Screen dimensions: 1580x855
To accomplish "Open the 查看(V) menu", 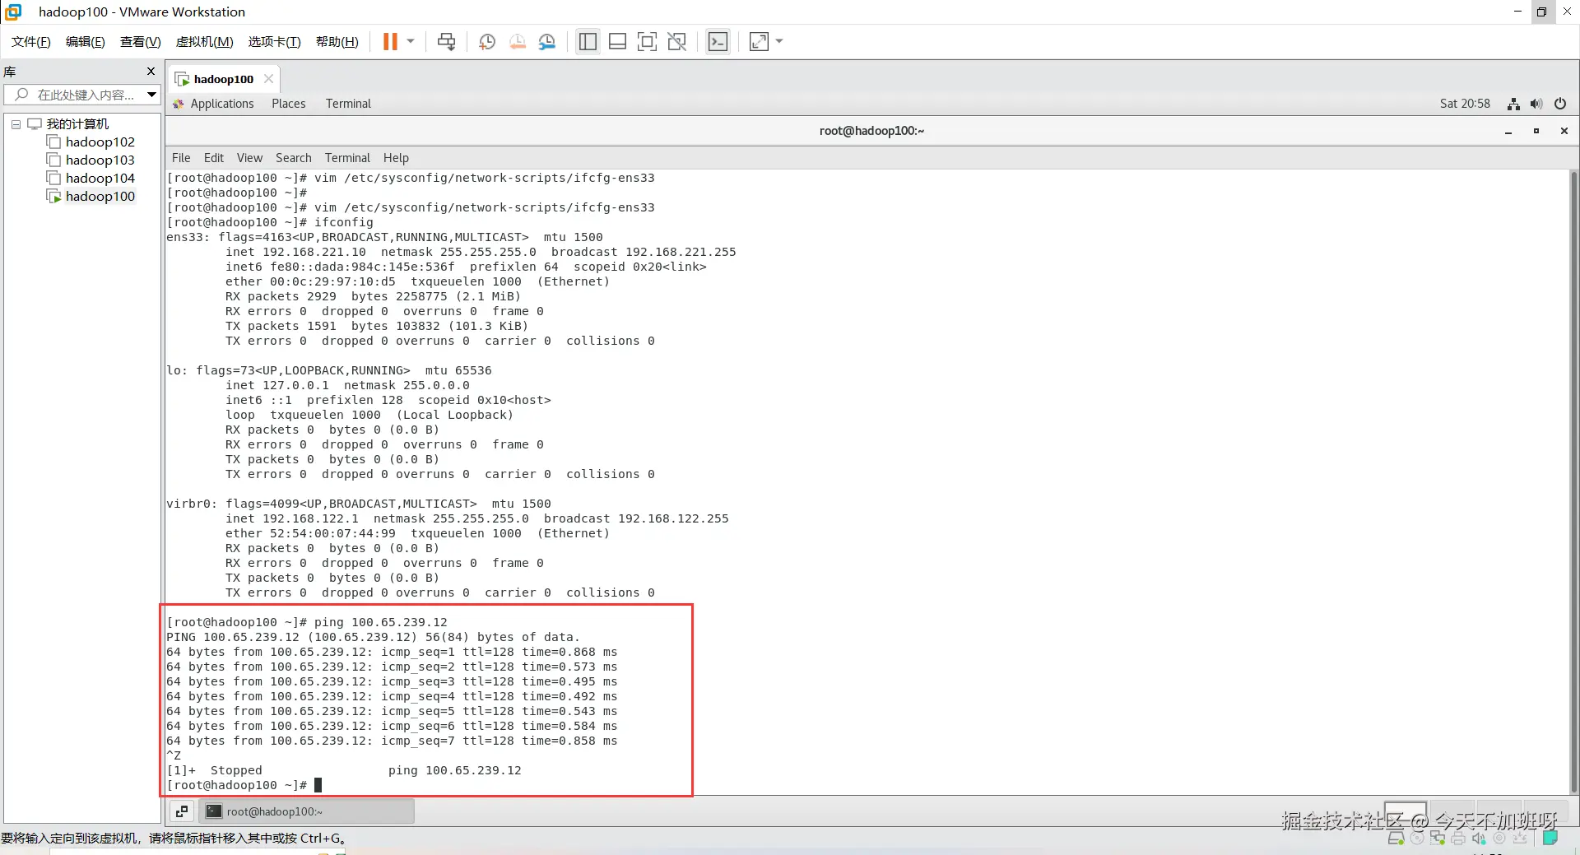I will click(x=141, y=42).
